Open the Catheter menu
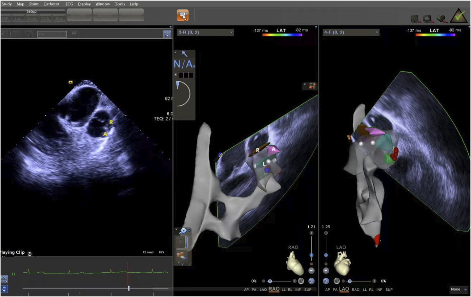 [x=51, y=4]
